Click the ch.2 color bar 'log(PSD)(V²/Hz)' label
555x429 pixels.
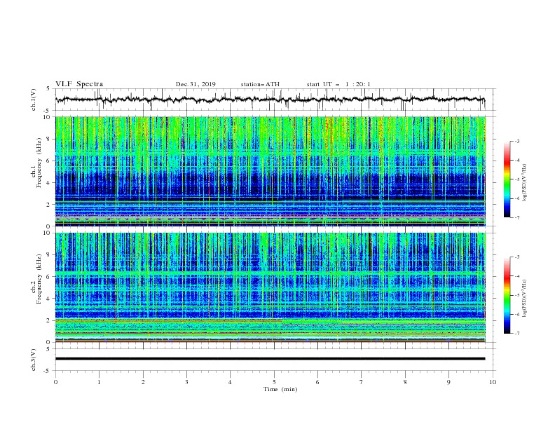pyautogui.click(x=524, y=299)
